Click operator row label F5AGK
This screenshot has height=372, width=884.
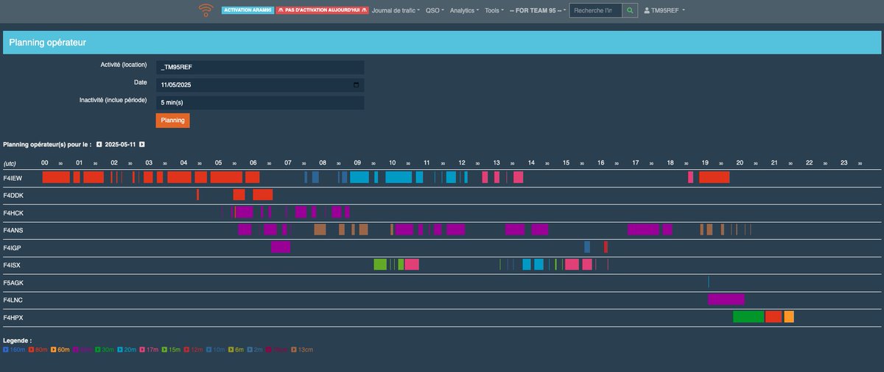pyautogui.click(x=14, y=282)
